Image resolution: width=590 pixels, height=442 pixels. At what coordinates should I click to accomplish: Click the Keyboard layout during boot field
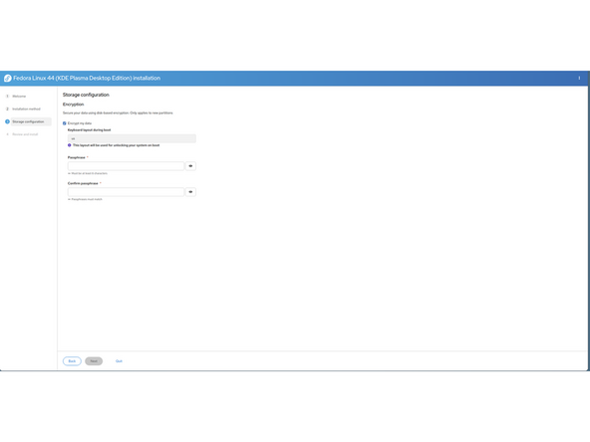pos(132,138)
